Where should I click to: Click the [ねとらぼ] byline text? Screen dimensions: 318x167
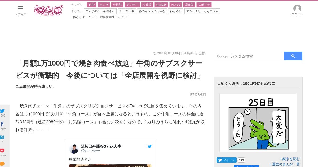[x=198, y=94]
